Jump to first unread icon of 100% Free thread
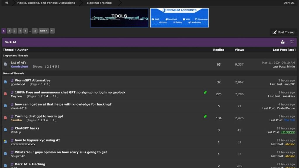299x168 pixels. coord(12,92)
